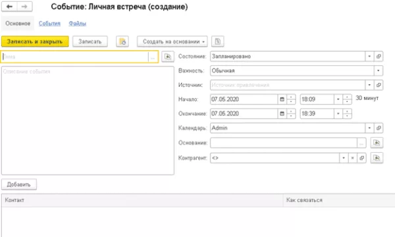Click the Добавить button
The image size is (395, 237).
19,184
